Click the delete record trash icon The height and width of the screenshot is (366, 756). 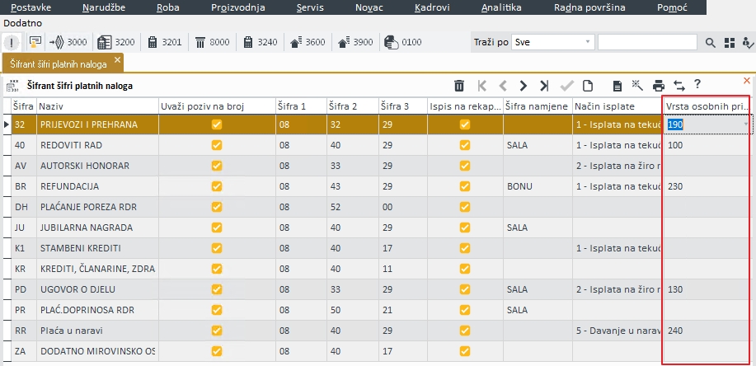click(459, 85)
